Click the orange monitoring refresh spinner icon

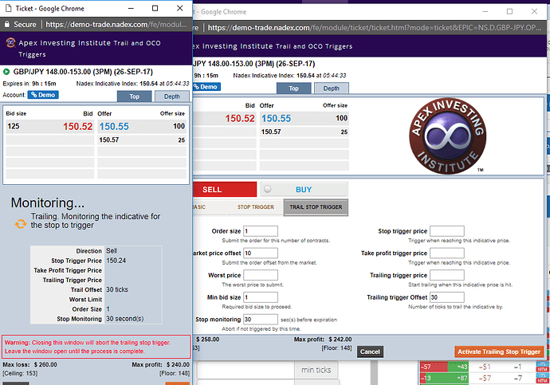pyautogui.click(x=21, y=224)
